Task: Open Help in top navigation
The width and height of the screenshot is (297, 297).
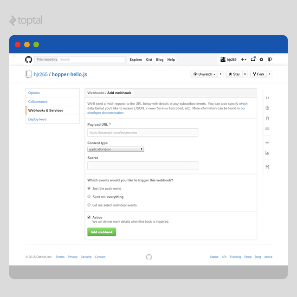Action: pyautogui.click(x=171, y=60)
